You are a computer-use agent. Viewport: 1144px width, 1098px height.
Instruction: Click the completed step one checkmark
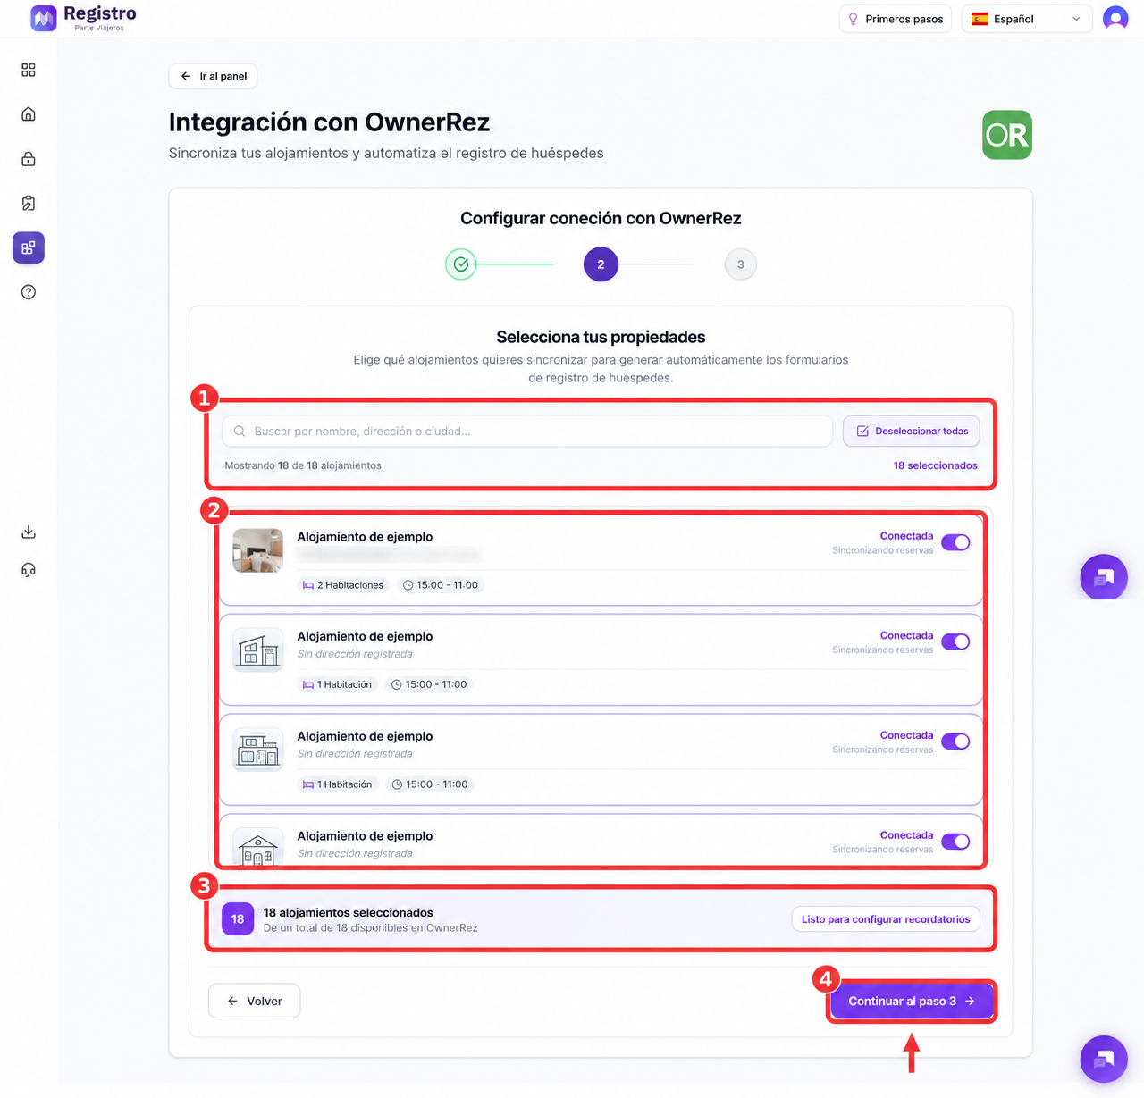click(461, 264)
